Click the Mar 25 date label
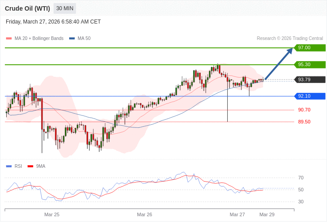The image size is (327, 222). pos(52,214)
